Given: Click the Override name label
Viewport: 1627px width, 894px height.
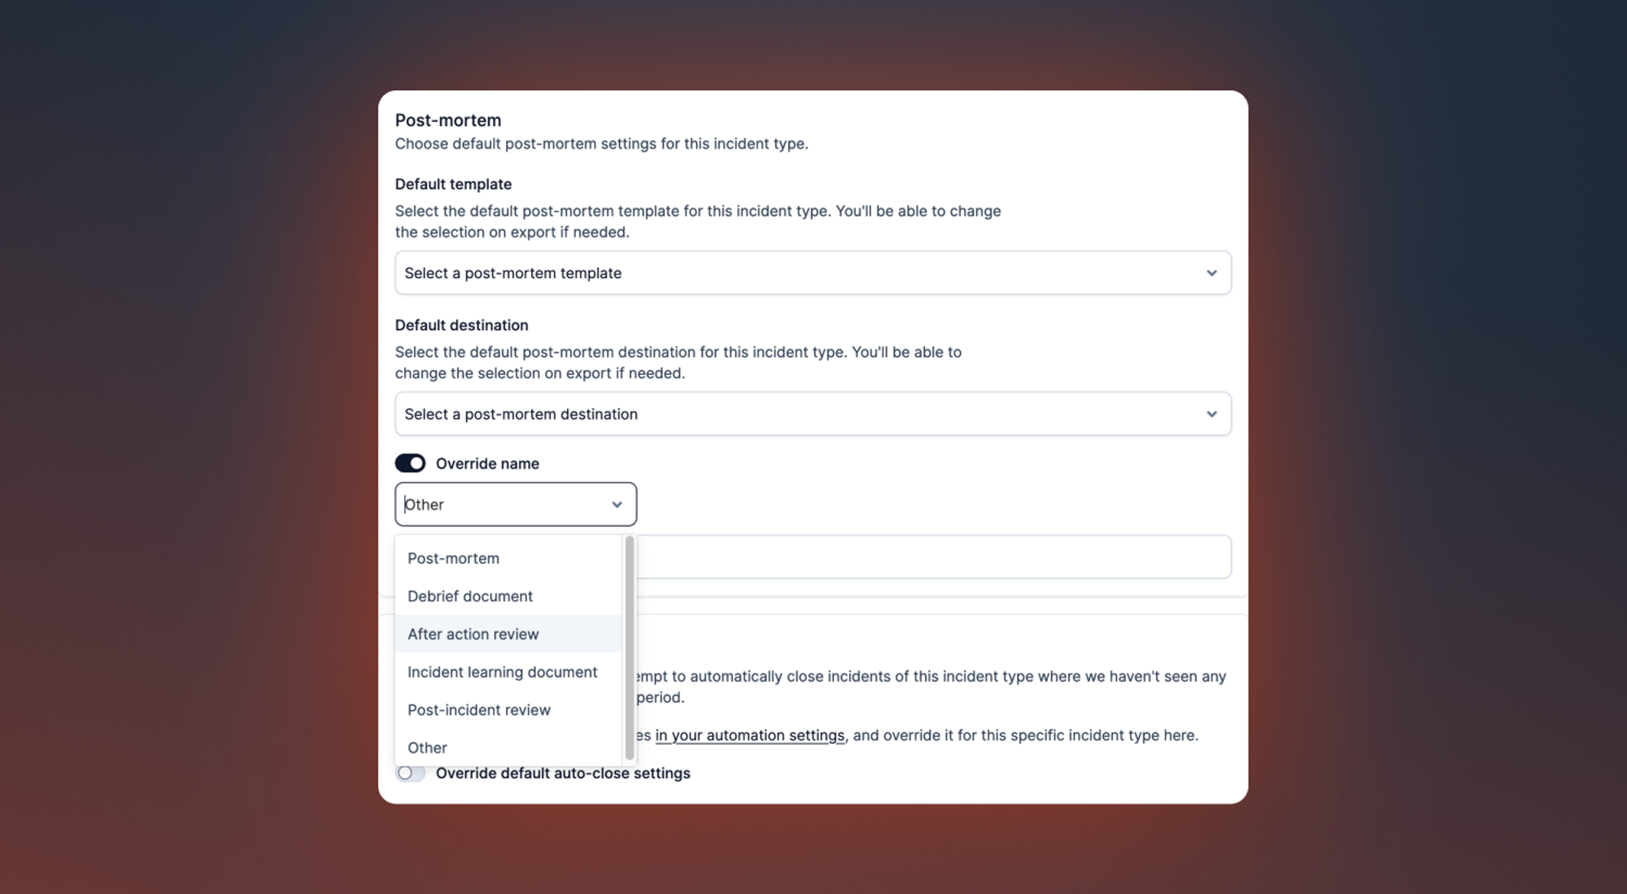Looking at the screenshot, I should [x=487, y=464].
